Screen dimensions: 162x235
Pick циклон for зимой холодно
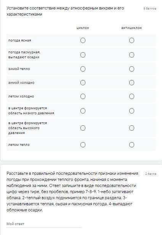point(83,83)
